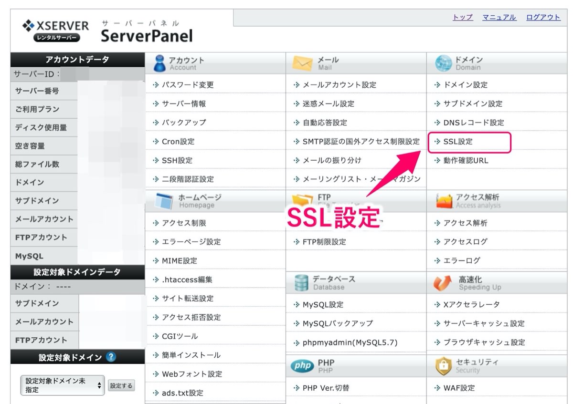
Task: Open .htaccess編集
Action: pos(187,280)
